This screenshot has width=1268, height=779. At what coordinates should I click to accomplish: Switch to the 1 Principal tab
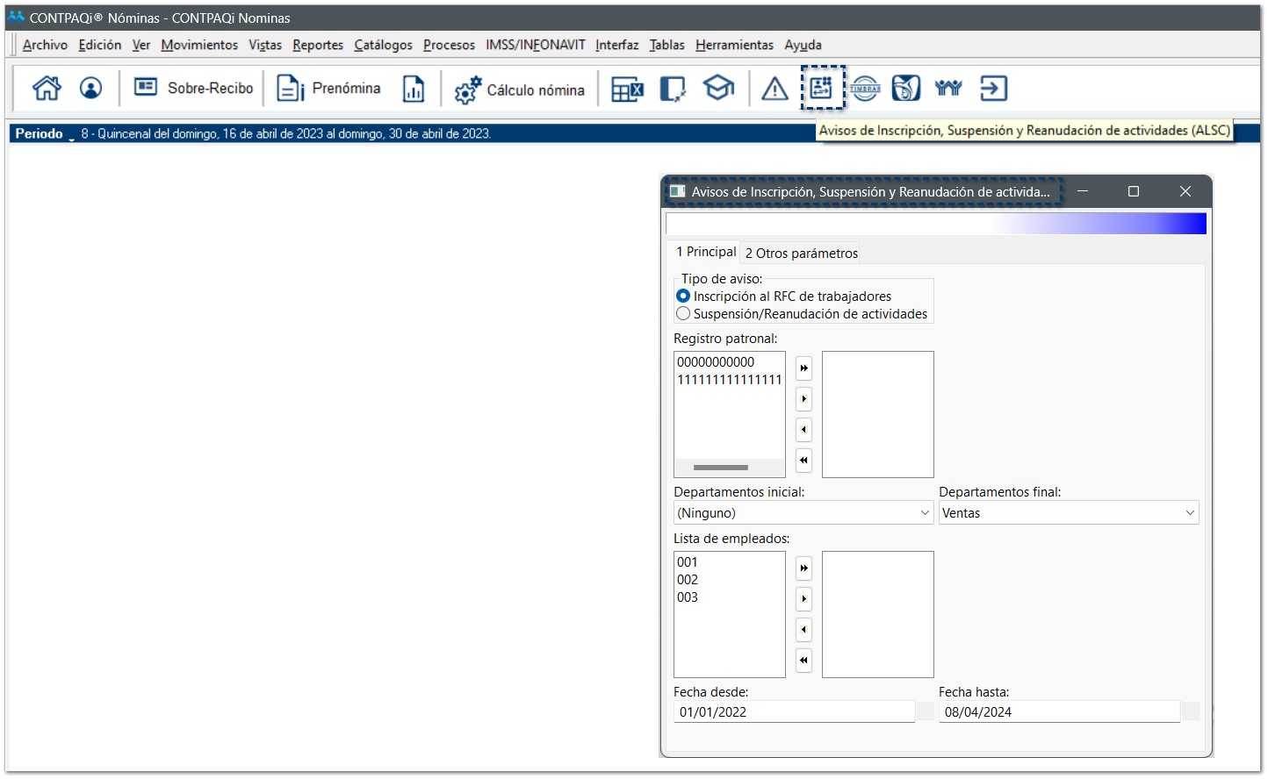coord(705,252)
